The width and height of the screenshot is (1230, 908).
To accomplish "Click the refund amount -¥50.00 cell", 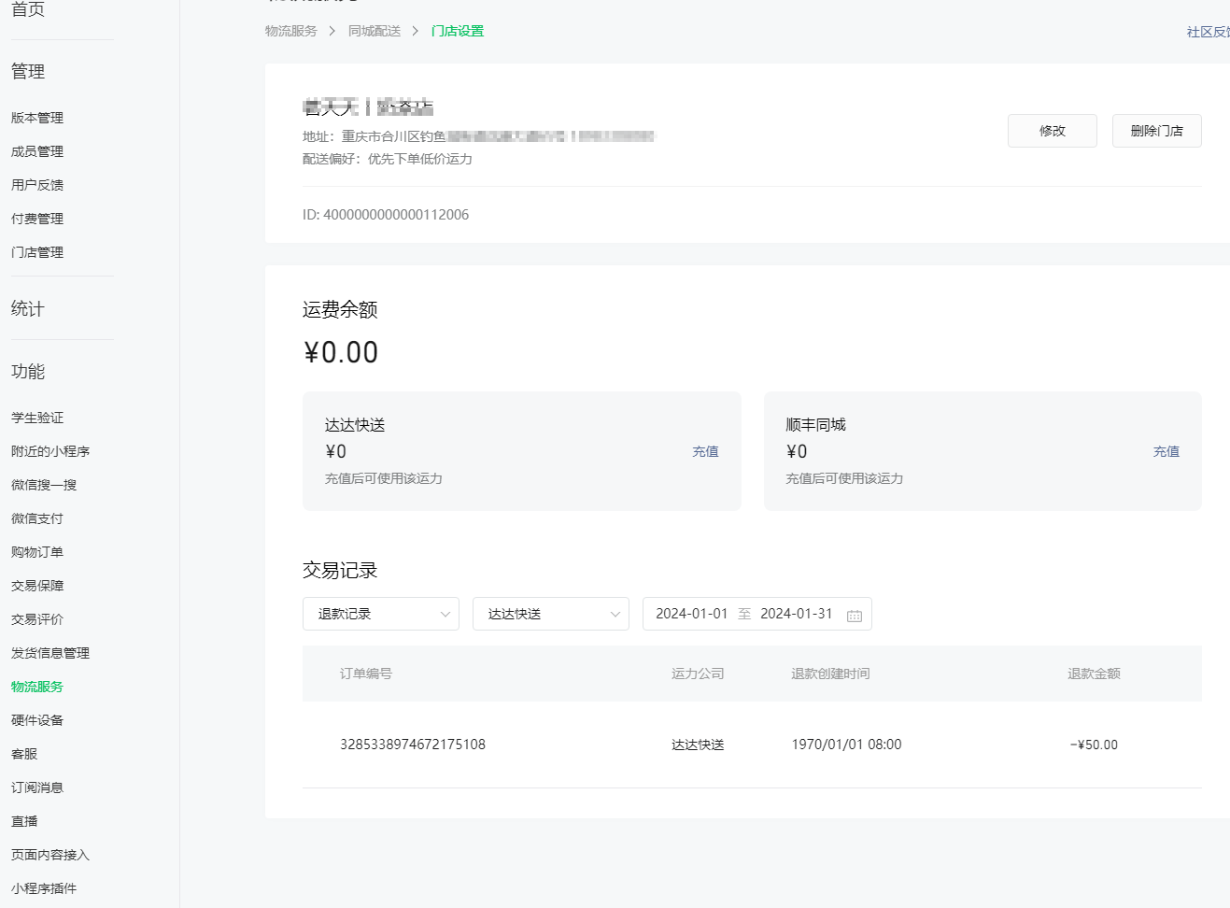I will coord(1094,745).
